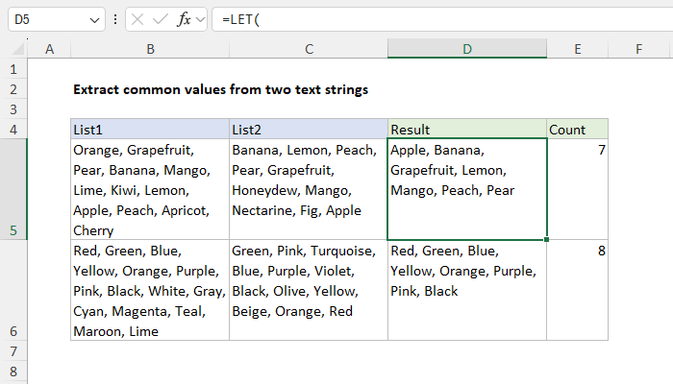Select row 2 header
The image size is (673, 384).
click(x=13, y=89)
